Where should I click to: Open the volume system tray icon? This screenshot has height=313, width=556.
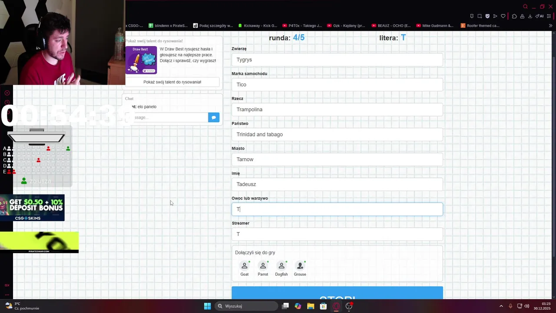(527, 306)
